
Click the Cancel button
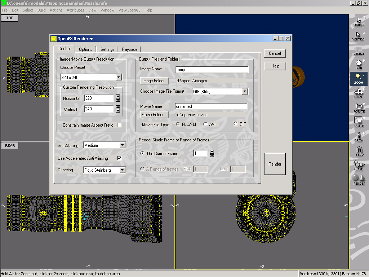pos(275,53)
